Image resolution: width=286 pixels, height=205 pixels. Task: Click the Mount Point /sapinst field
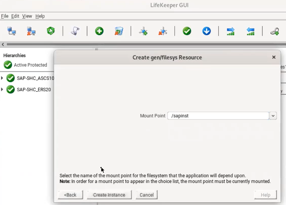(218, 116)
